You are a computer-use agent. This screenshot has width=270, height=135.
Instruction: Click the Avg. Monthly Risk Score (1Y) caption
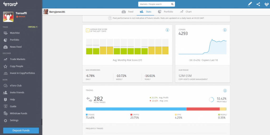click(127, 60)
